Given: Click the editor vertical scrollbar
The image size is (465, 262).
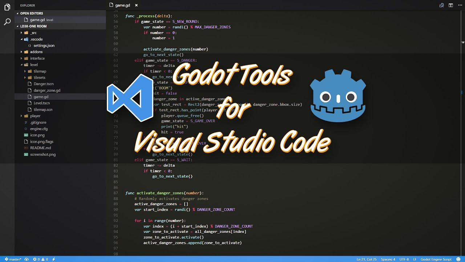Looking at the screenshot, I should 462,133.
